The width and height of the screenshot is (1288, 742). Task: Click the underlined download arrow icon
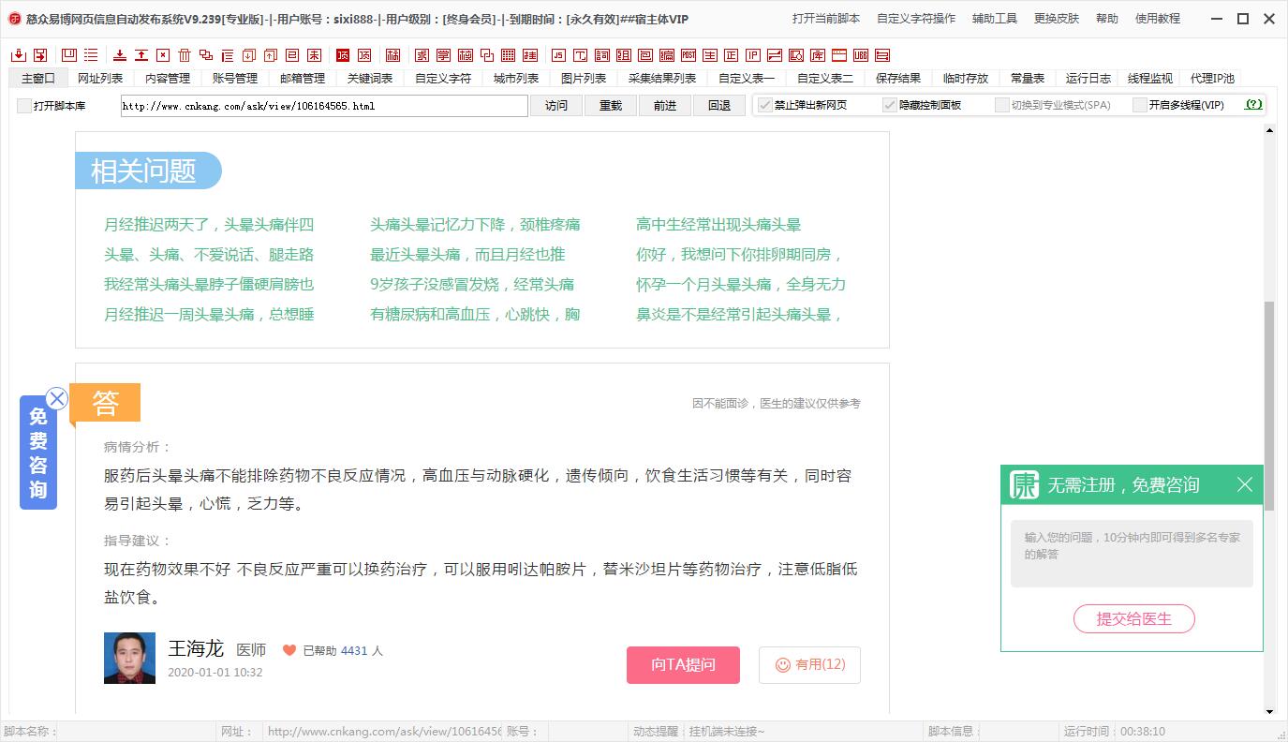pos(120,55)
